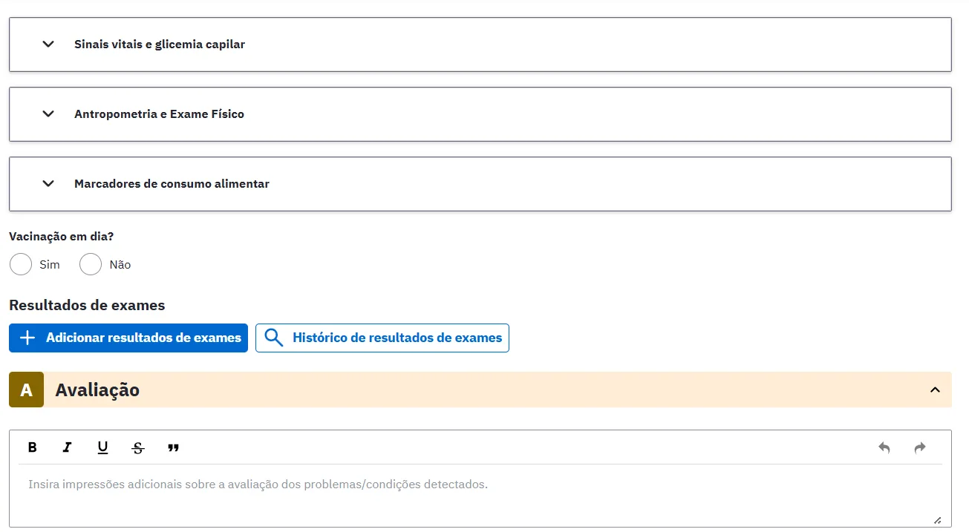Open Histórico de resultados de exames
This screenshot has height=532, width=969.
point(382,338)
